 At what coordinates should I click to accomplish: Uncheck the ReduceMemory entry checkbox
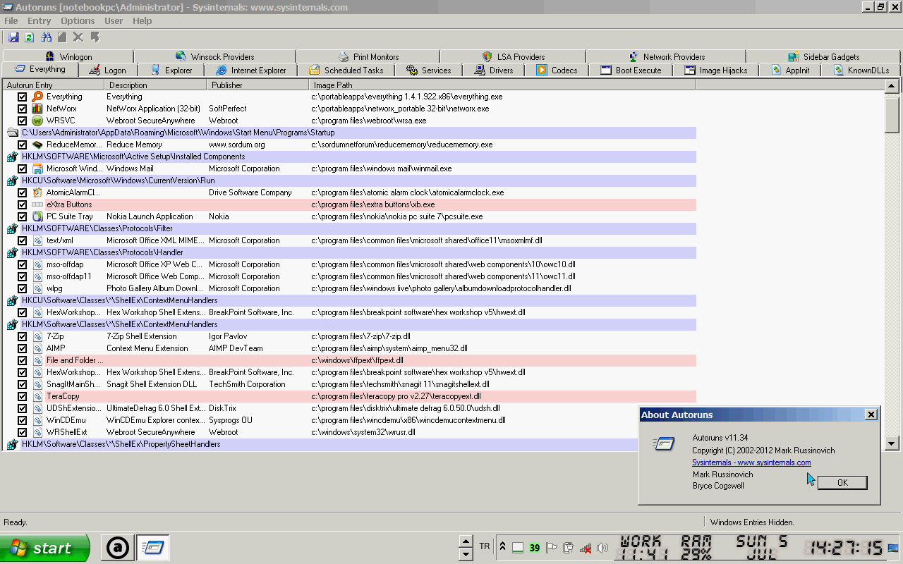coord(23,145)
